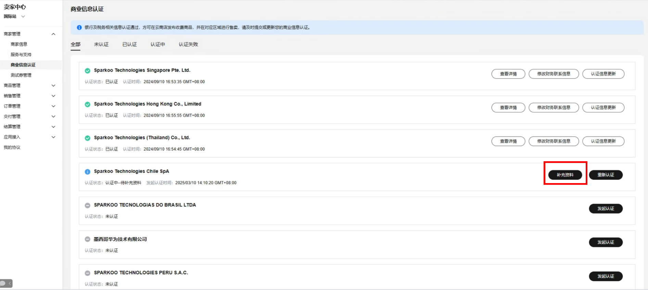Click 发起认证 for 墨西哥华为技术有限公司

(x=606, y=242)
